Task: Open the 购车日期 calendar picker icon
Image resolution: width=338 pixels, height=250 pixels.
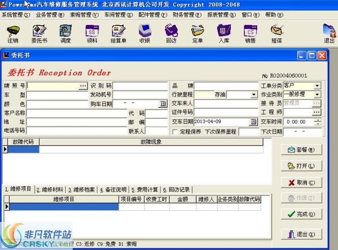Action: (163, 104)
